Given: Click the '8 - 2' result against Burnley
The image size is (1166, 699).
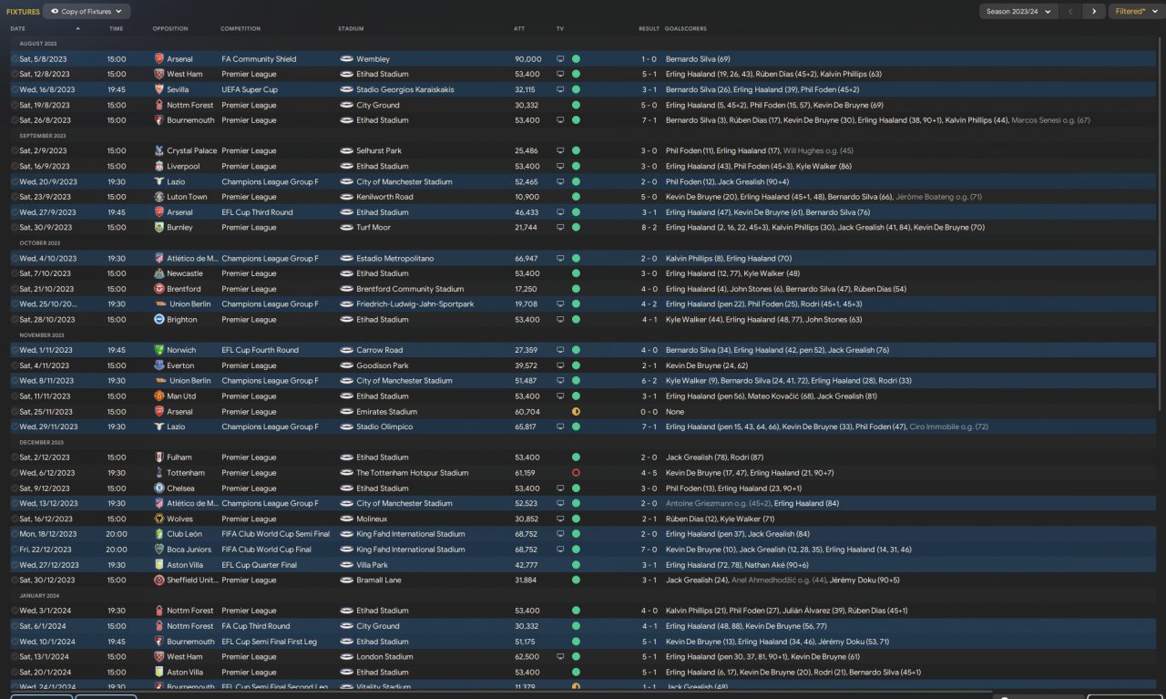Looking at the screenshot, I should point(649,228).
